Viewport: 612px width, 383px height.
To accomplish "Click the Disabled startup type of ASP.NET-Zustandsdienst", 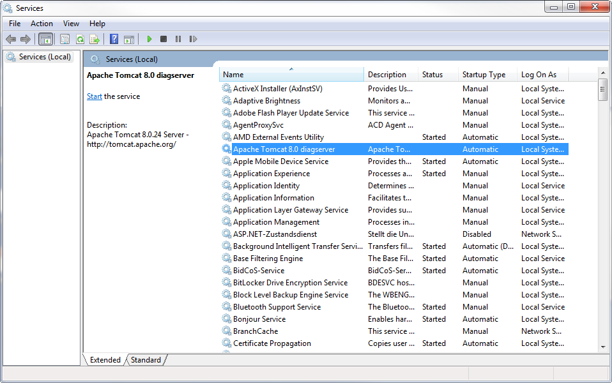I will tap(477, 234).
